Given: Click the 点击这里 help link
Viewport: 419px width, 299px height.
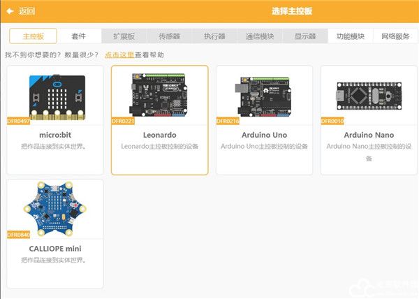Looking at the screenshot, I should [x=119, y=54].
